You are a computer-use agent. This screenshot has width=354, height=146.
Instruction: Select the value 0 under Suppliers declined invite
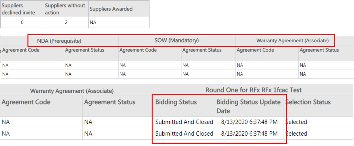coord(22,23)
